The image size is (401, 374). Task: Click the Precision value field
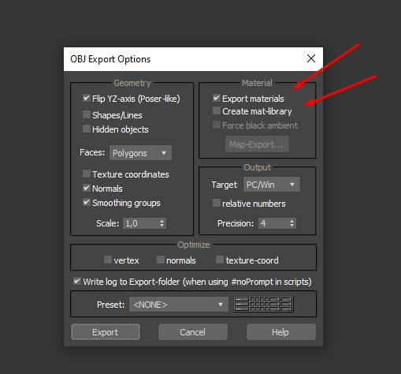[x=273, y=223]
